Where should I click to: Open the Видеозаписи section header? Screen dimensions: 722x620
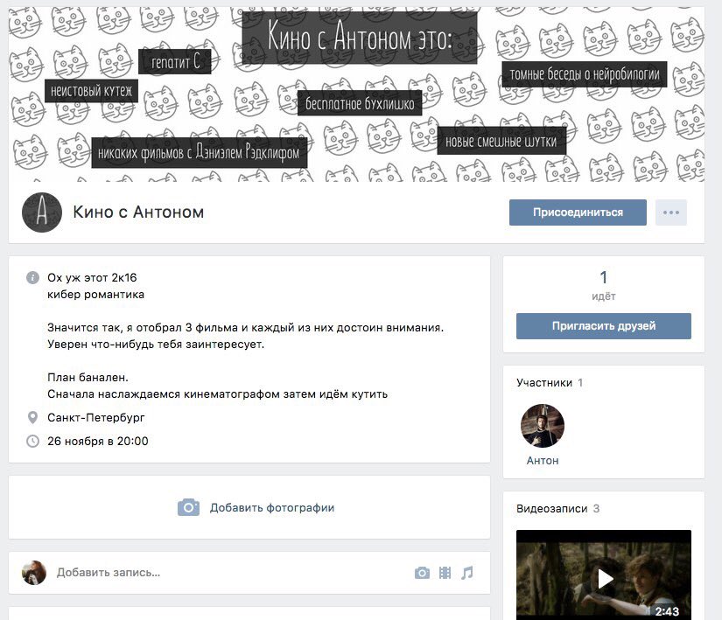pos(551,508)
